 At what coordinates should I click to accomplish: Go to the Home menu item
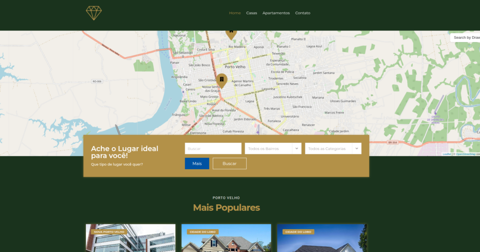[235, 13]
